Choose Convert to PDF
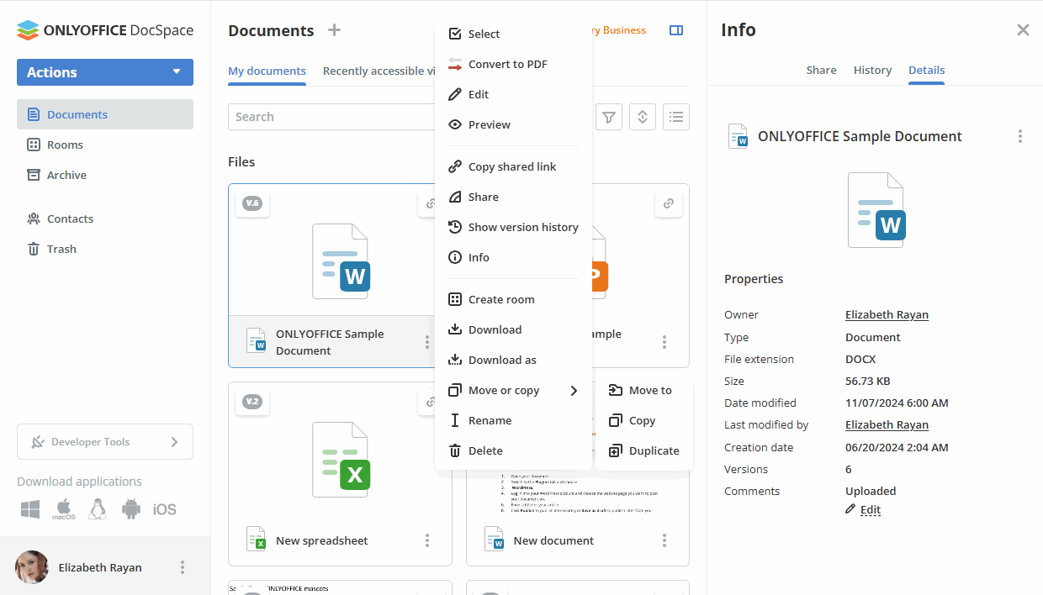The height and width of the screenshot is (595, 1043). click(513, 64)
